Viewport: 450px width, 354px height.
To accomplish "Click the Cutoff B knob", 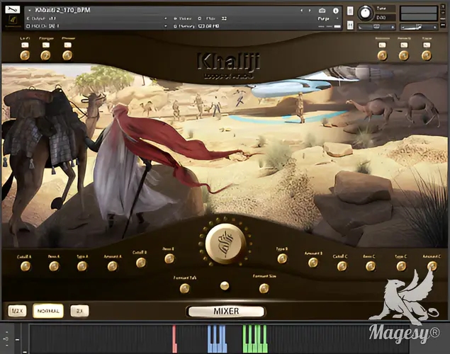I will tap(141, 263).
